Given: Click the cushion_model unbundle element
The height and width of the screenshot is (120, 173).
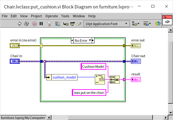Looking at the screenshot, I should [64, 77].
